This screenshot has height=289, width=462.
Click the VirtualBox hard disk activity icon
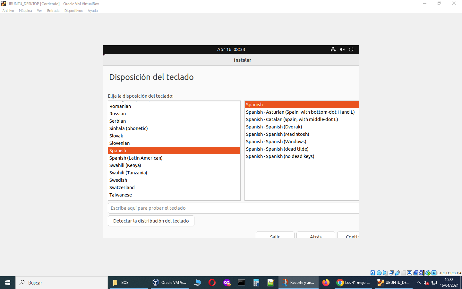(373, 273)
